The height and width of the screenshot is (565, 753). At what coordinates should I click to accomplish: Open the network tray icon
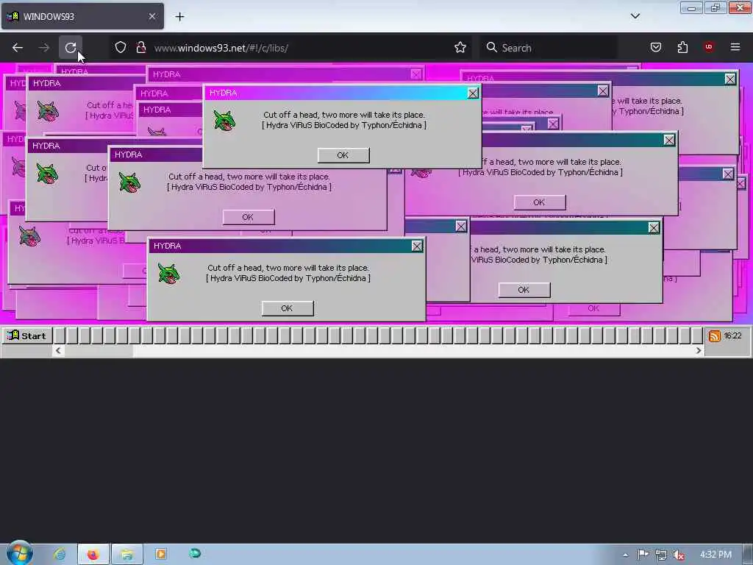pos(661,555)
